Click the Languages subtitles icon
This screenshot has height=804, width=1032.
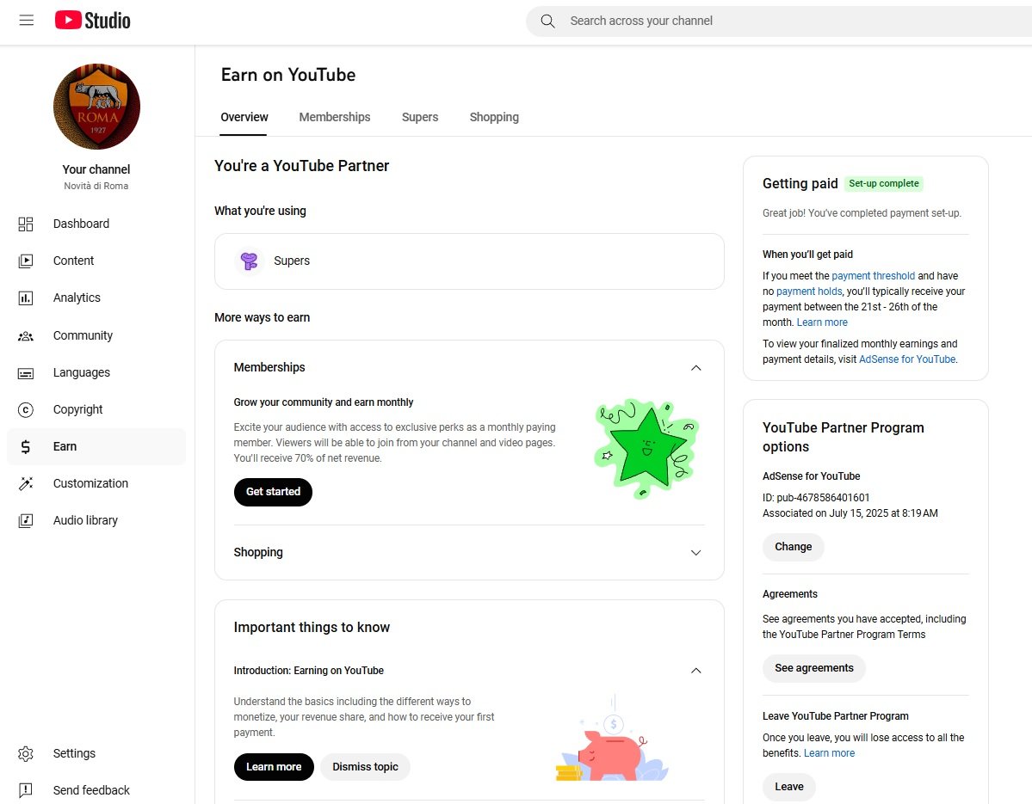point(26,372)
